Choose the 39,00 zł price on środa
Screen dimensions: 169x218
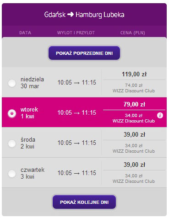[134, 134]
